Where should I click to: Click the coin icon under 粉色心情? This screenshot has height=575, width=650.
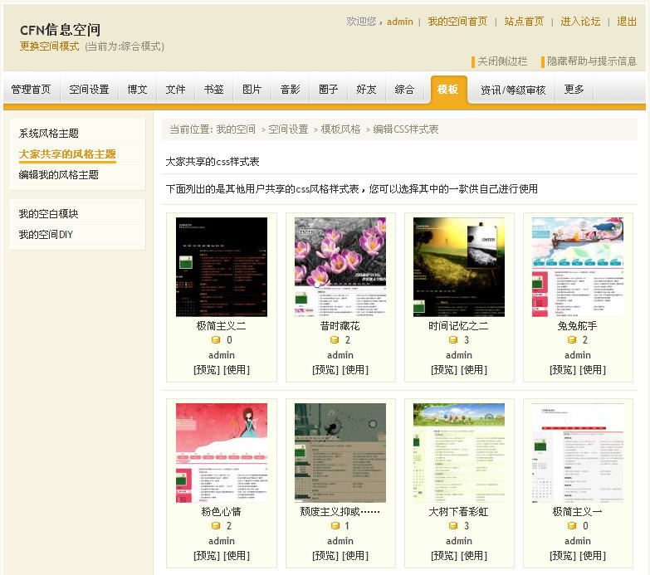[216, 526]
